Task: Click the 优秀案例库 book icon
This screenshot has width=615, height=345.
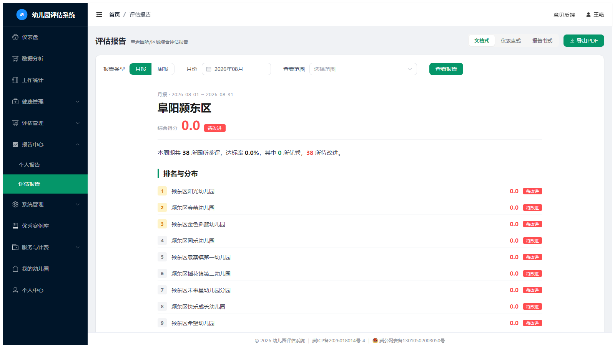Action: (x=15, y=226)
